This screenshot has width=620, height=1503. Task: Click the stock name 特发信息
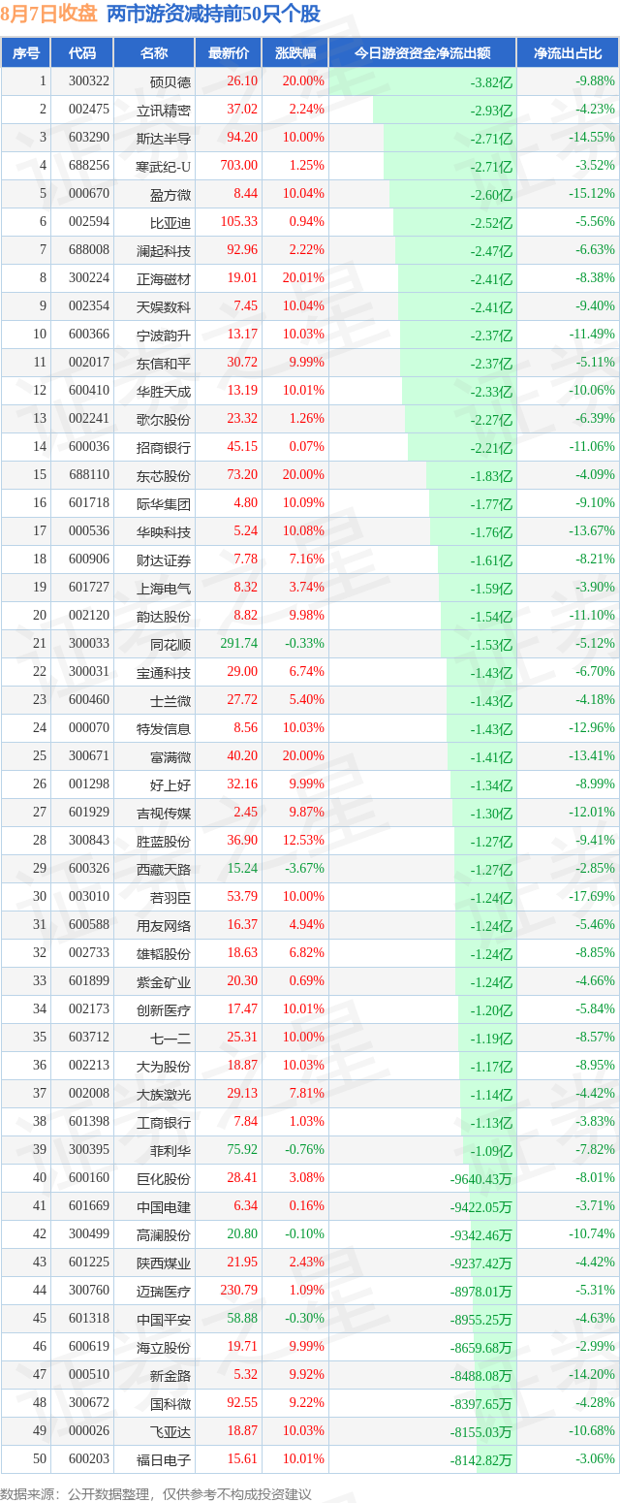click(164, 728)
